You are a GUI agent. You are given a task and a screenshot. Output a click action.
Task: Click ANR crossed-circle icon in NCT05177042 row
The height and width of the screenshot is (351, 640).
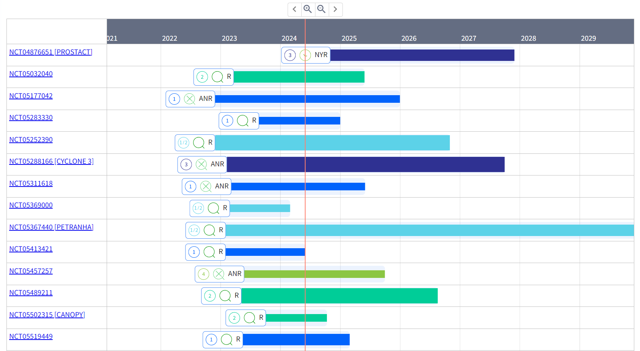tap(189, 99)
